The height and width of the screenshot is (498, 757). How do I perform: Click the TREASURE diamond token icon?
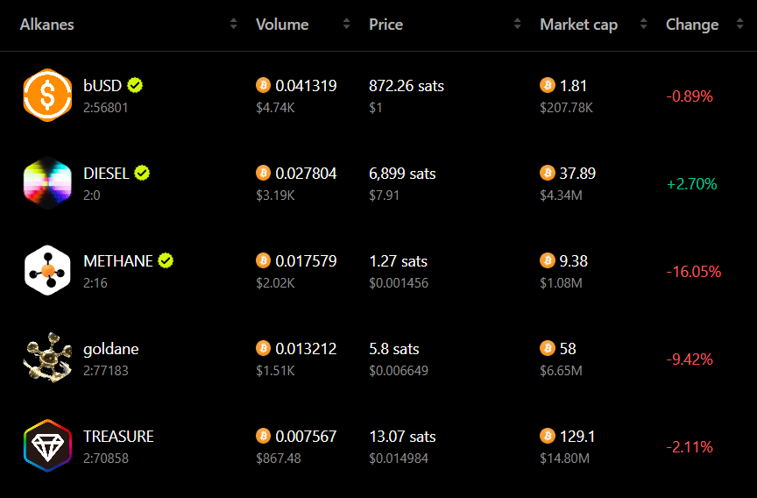click(47, 445)
